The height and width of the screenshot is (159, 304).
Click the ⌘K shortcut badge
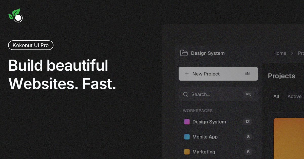click(248, 94)
